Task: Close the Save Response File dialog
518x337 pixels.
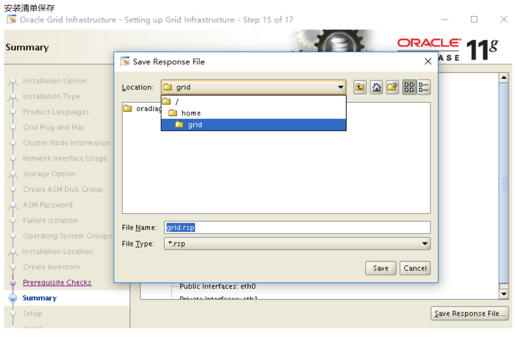Action: pos(428,62)
